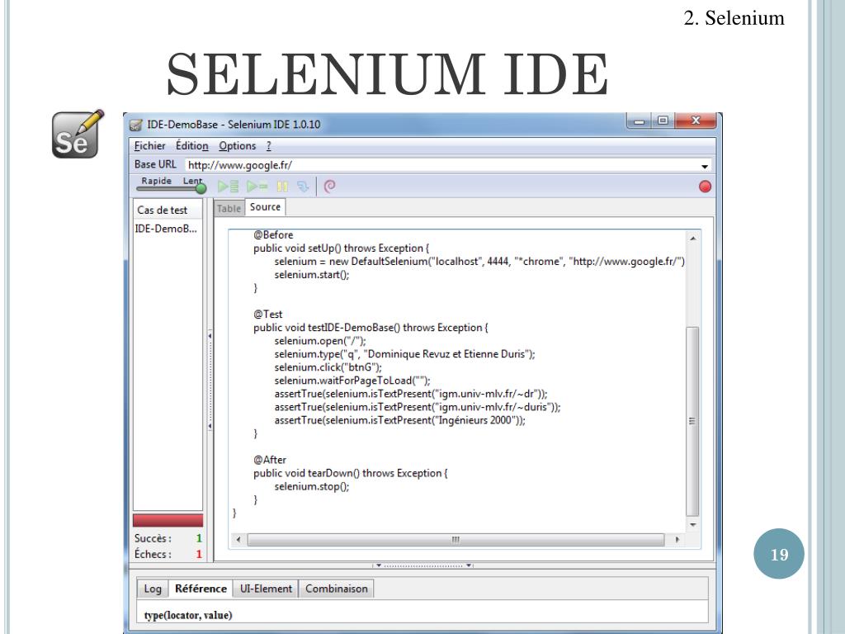Screen dimensions: 845x634
Task: Open the Édition menu
Action: [191, 145]
